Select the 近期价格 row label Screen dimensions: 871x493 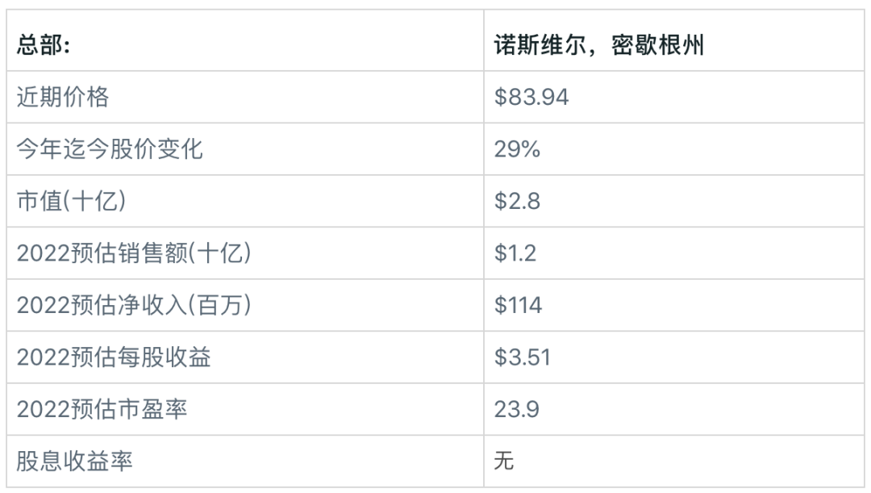click(63, 98)
